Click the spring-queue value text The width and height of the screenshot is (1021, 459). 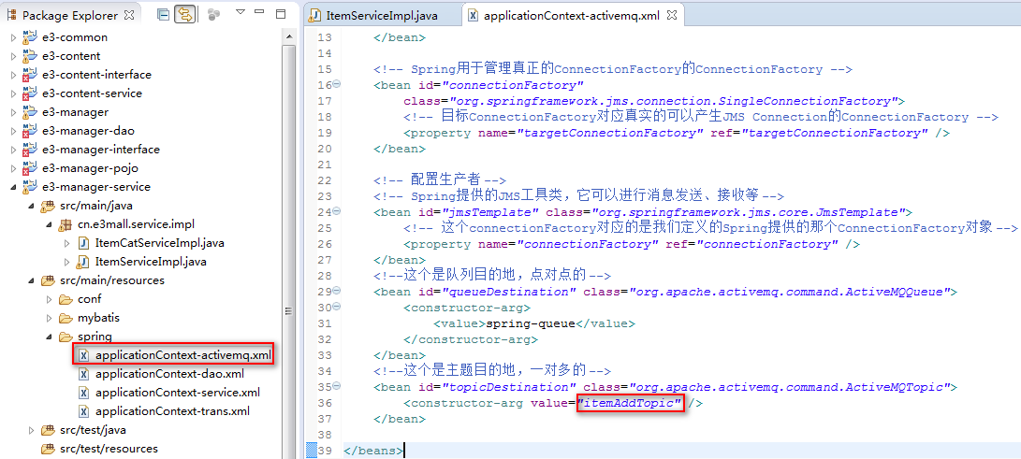coord(532,323)
